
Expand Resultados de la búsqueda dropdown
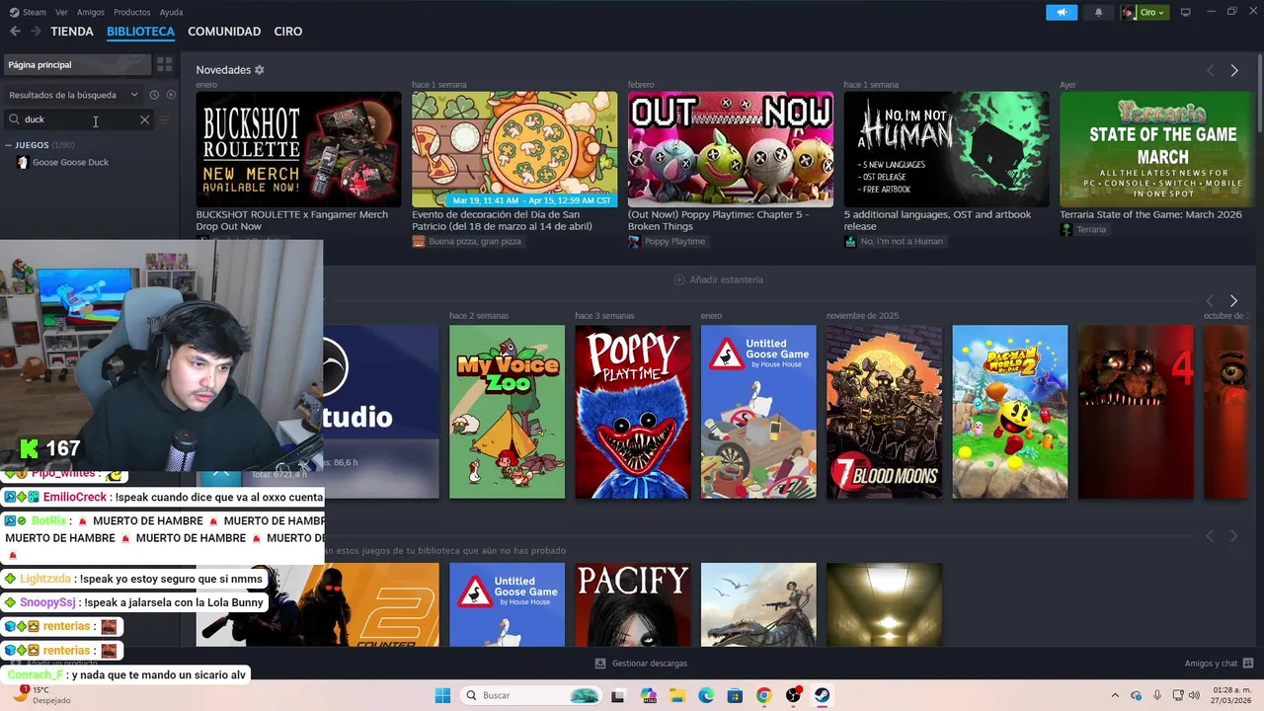[x=74, y=95]
